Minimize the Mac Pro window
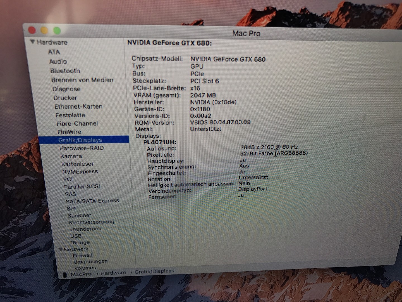This screenshot has height=302, width=402. pos(44,30)
